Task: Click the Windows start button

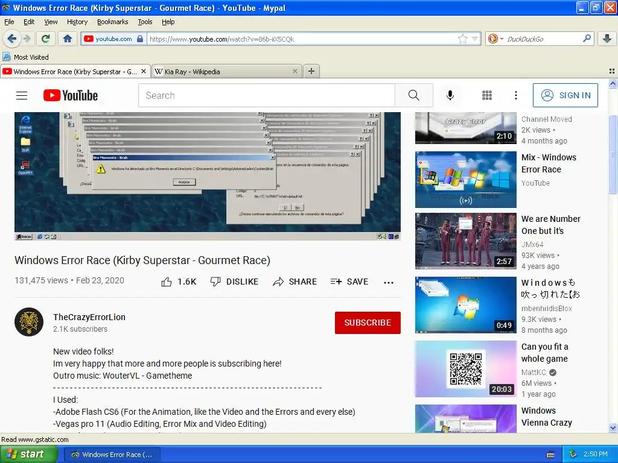Action: pos(28,455)
